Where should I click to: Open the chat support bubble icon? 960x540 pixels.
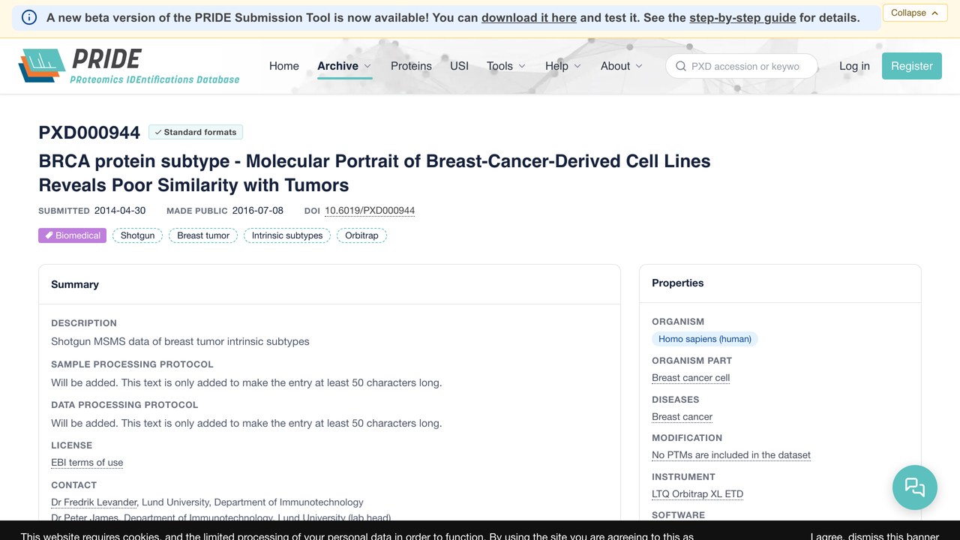[x=914, y=487]
